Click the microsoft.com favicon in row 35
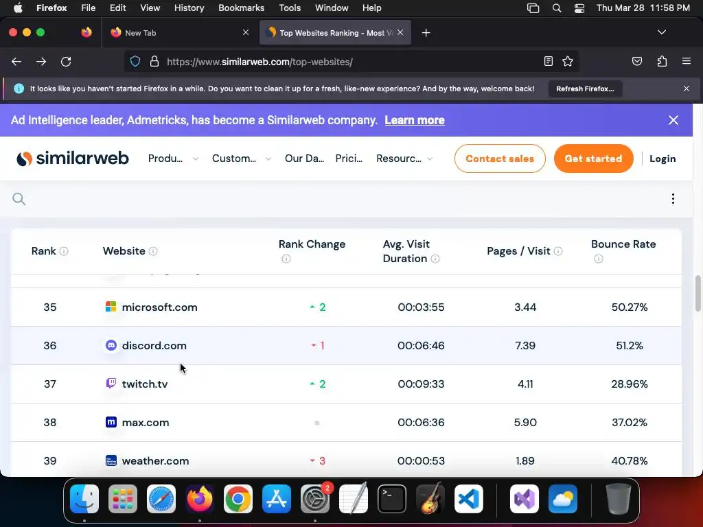 pos(111,307)
